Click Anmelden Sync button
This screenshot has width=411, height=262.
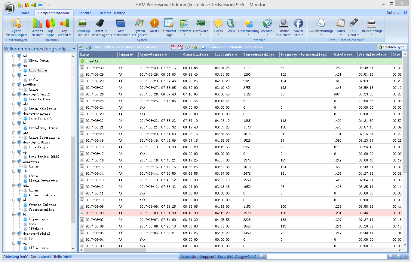(392, 47)
